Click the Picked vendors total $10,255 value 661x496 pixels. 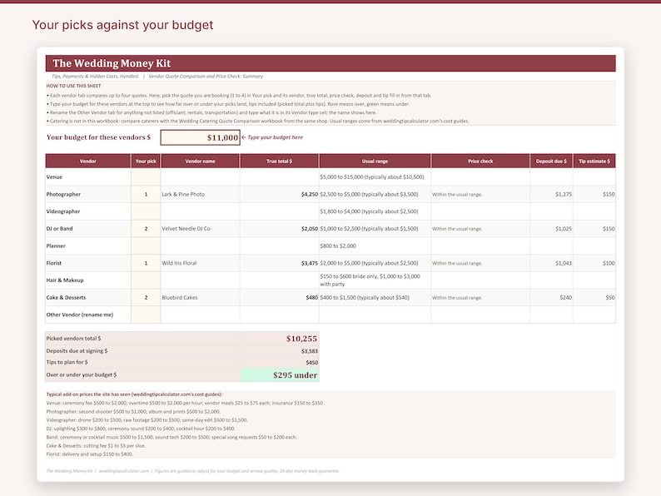(301, 339)
